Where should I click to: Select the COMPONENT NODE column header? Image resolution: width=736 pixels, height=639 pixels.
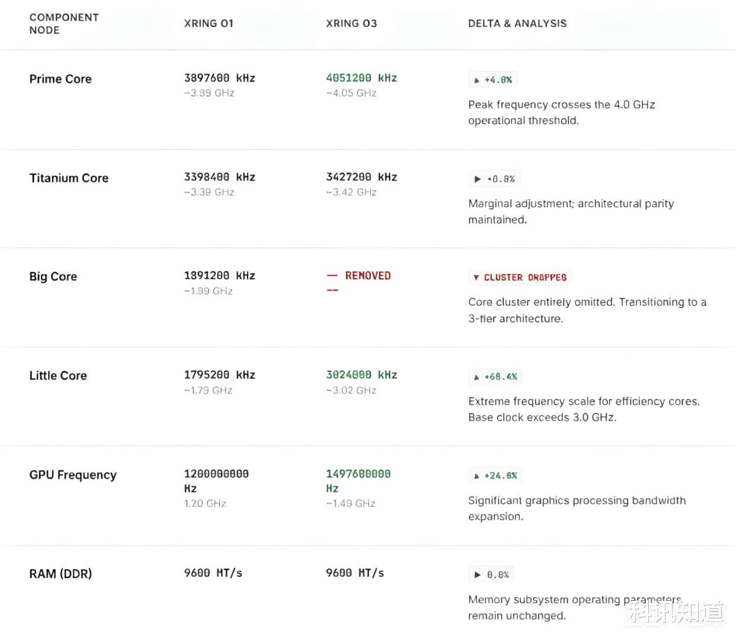pos(64,24)
